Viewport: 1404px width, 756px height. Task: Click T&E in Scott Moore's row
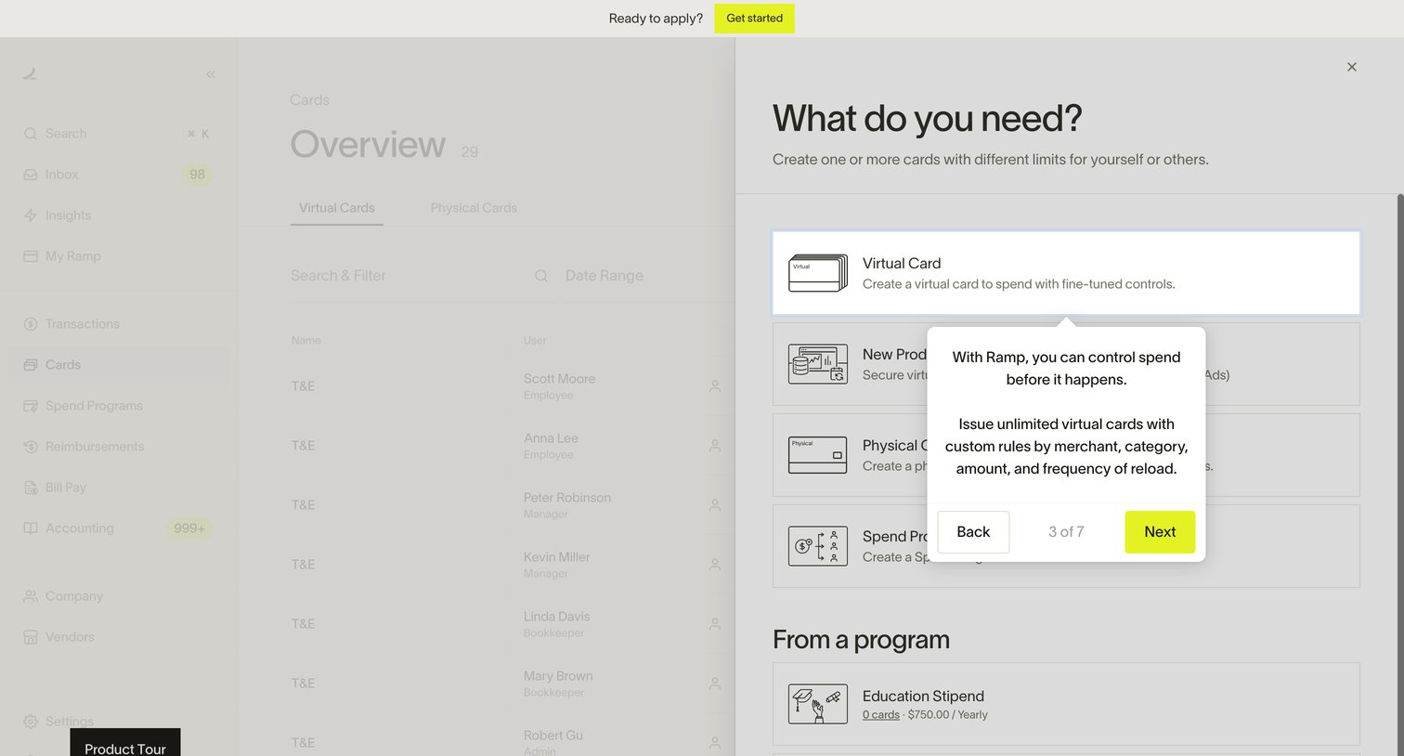click(x=304, y=385)
